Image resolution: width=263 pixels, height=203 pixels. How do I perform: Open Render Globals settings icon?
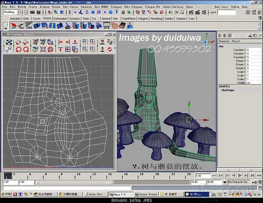(204, 12)
